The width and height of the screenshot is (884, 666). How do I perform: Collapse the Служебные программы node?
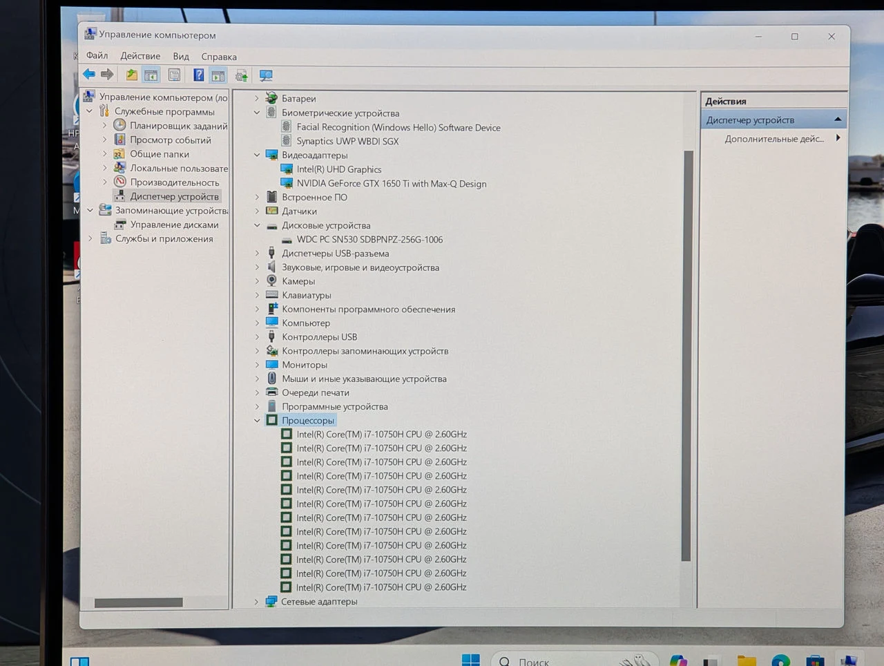pyautogui.click(x=89, y=111)
